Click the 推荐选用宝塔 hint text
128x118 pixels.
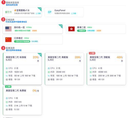tap(12, 5)
